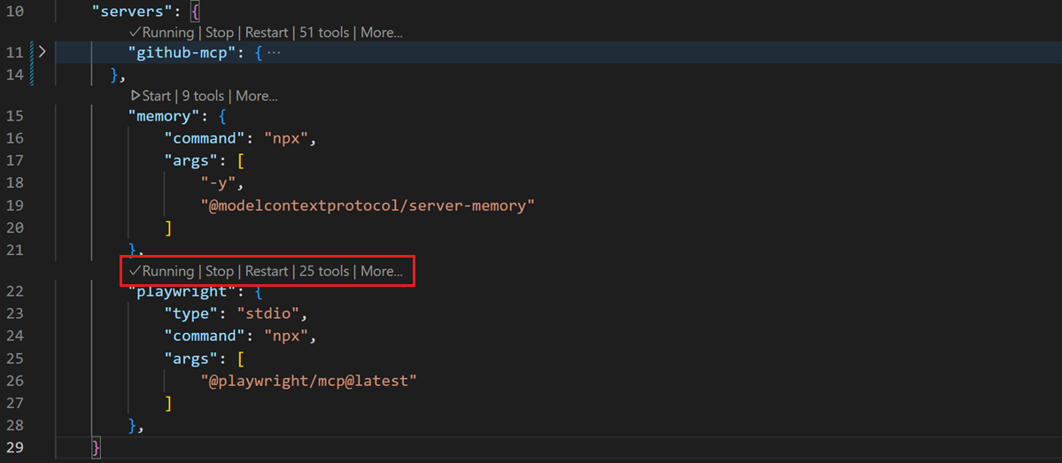
Task: View the 9 tools of memory server
Action: click(203, 96)
